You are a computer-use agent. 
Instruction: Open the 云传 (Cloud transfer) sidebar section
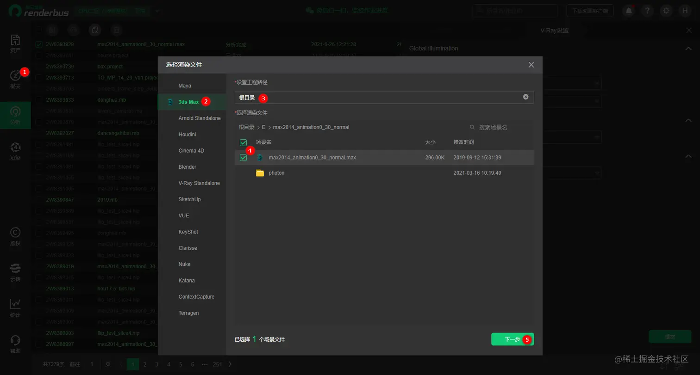15,272
